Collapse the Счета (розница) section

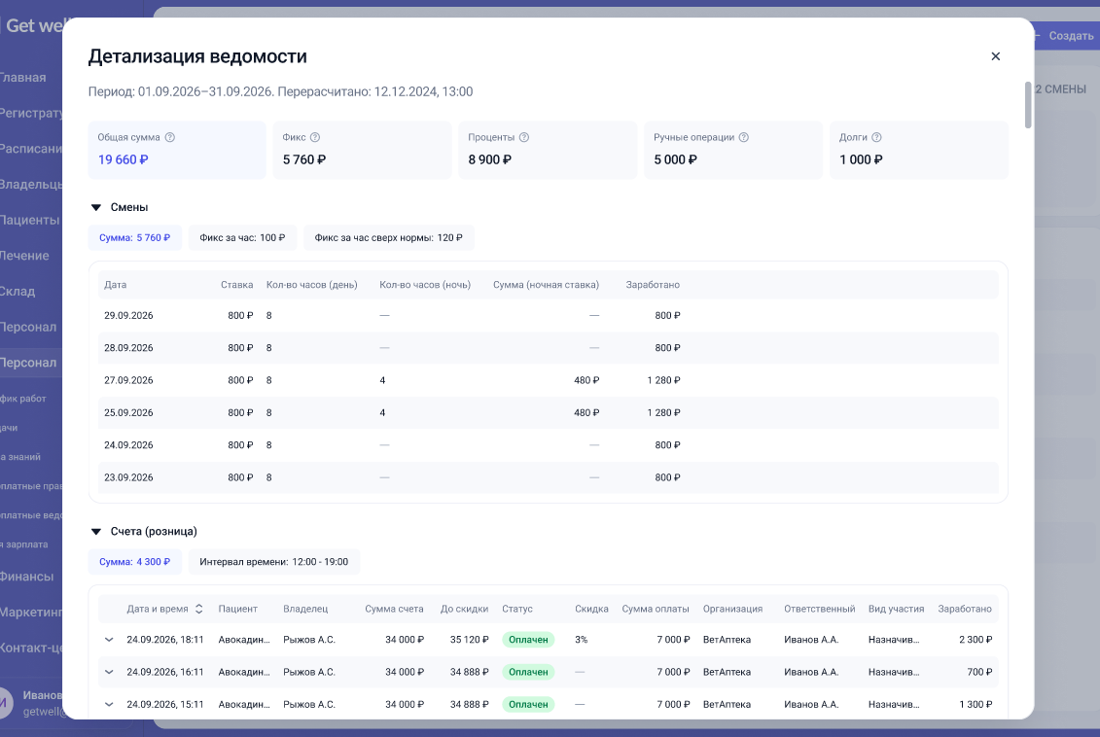[x=96, y=532]
